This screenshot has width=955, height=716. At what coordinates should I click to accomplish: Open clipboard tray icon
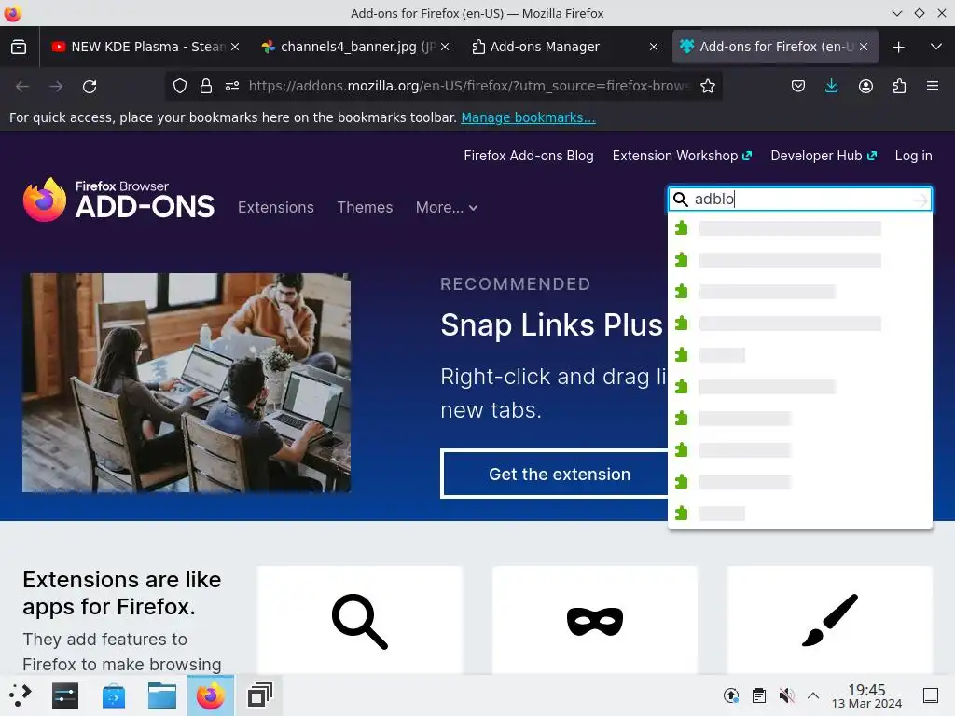coord(759,695)
